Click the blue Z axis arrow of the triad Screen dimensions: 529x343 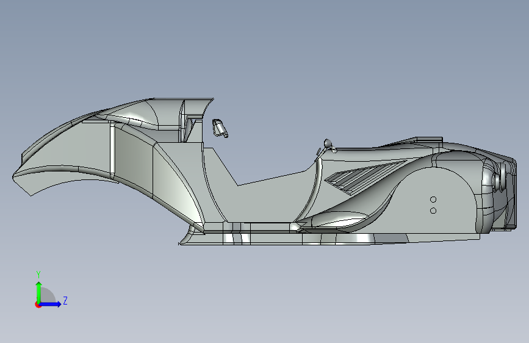click(51, 304)
